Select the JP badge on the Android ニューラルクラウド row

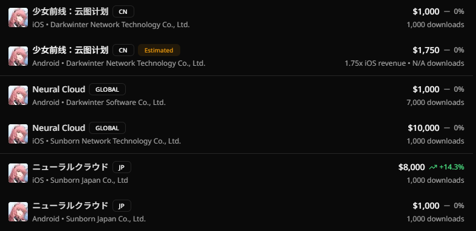pyautogui.click(x=122, y=206)
